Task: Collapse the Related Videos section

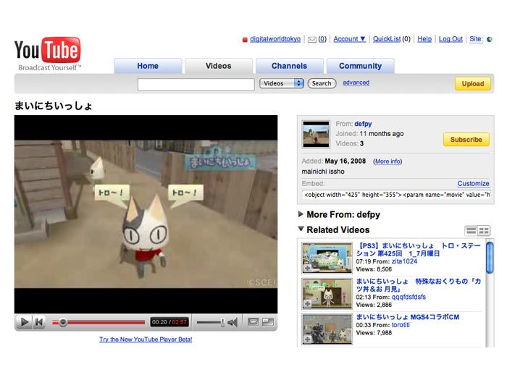Action: click(301, 229)
